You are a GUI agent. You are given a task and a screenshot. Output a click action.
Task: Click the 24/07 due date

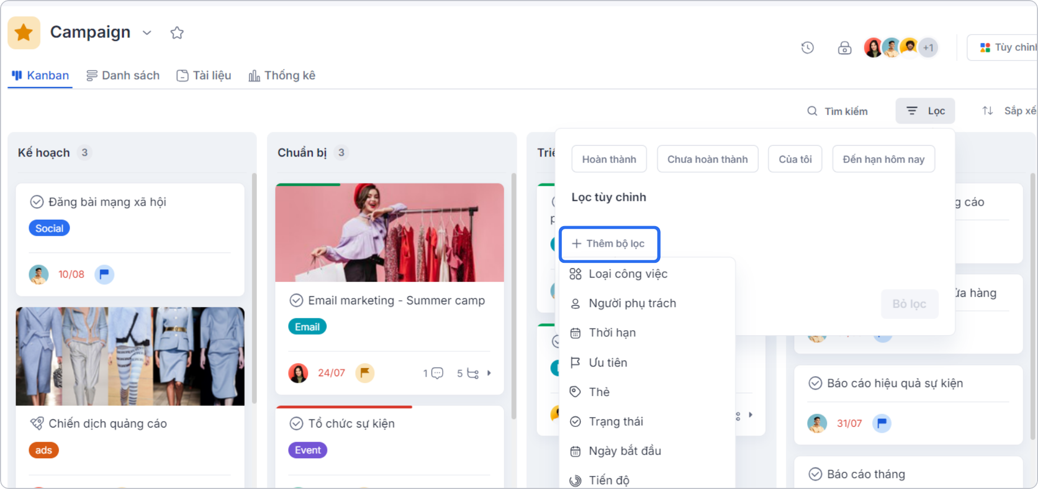pyautogui.click(x=331, y=373)
